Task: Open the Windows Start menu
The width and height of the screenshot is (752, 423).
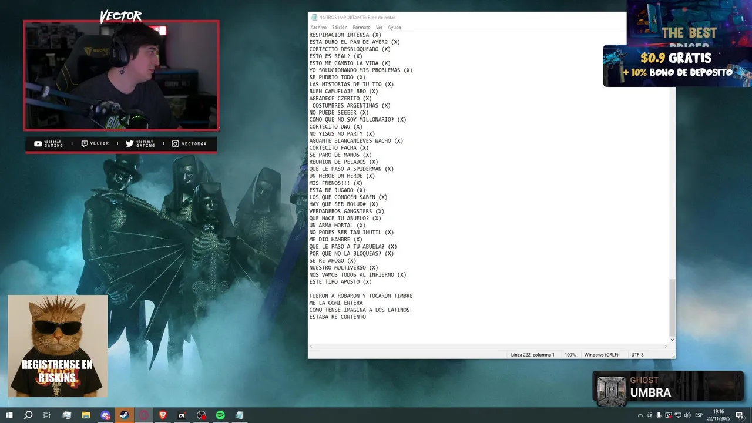Action: click(9, 415)
